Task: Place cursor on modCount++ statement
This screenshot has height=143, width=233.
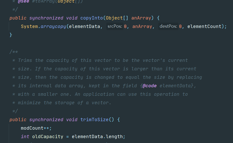Action: pyautogui.click(x=36, y=128)
